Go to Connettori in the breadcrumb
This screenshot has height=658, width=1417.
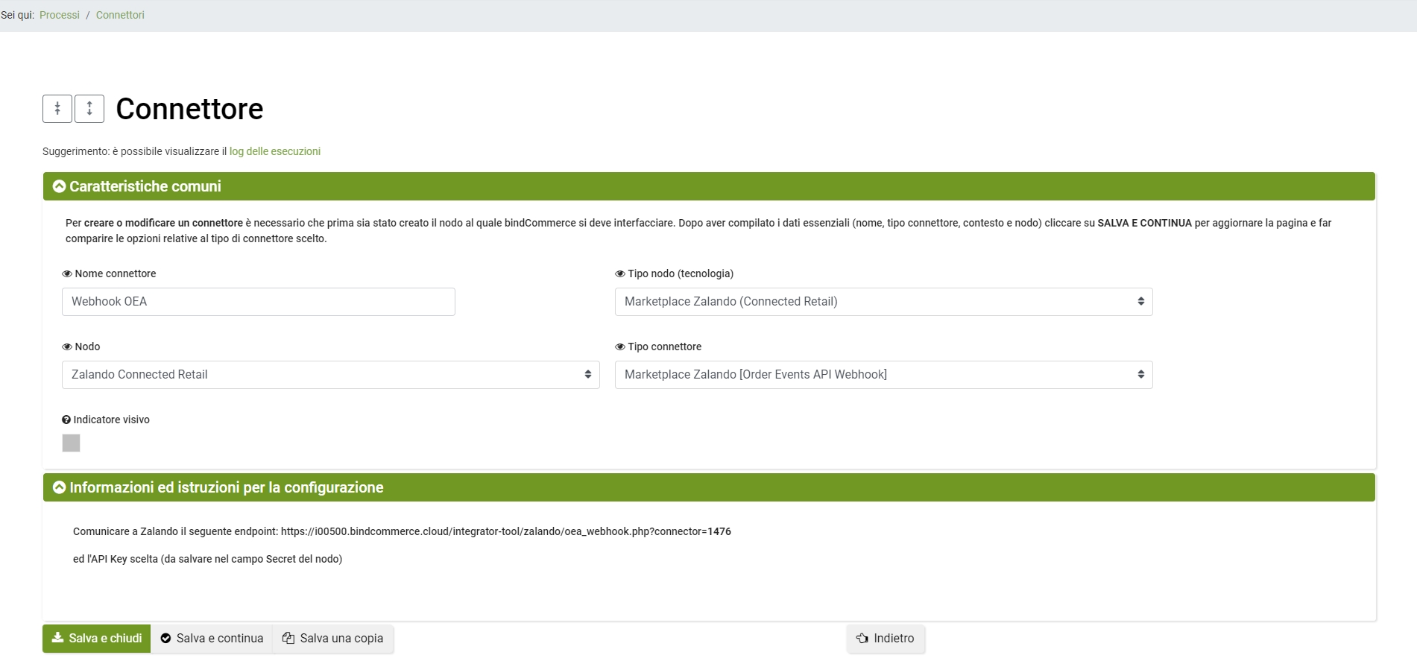point(120,15)
